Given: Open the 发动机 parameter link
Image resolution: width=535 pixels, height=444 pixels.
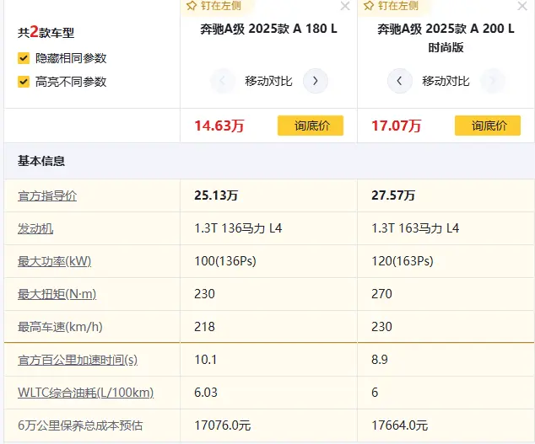Looking at the screenshot, I should [35, 228].
